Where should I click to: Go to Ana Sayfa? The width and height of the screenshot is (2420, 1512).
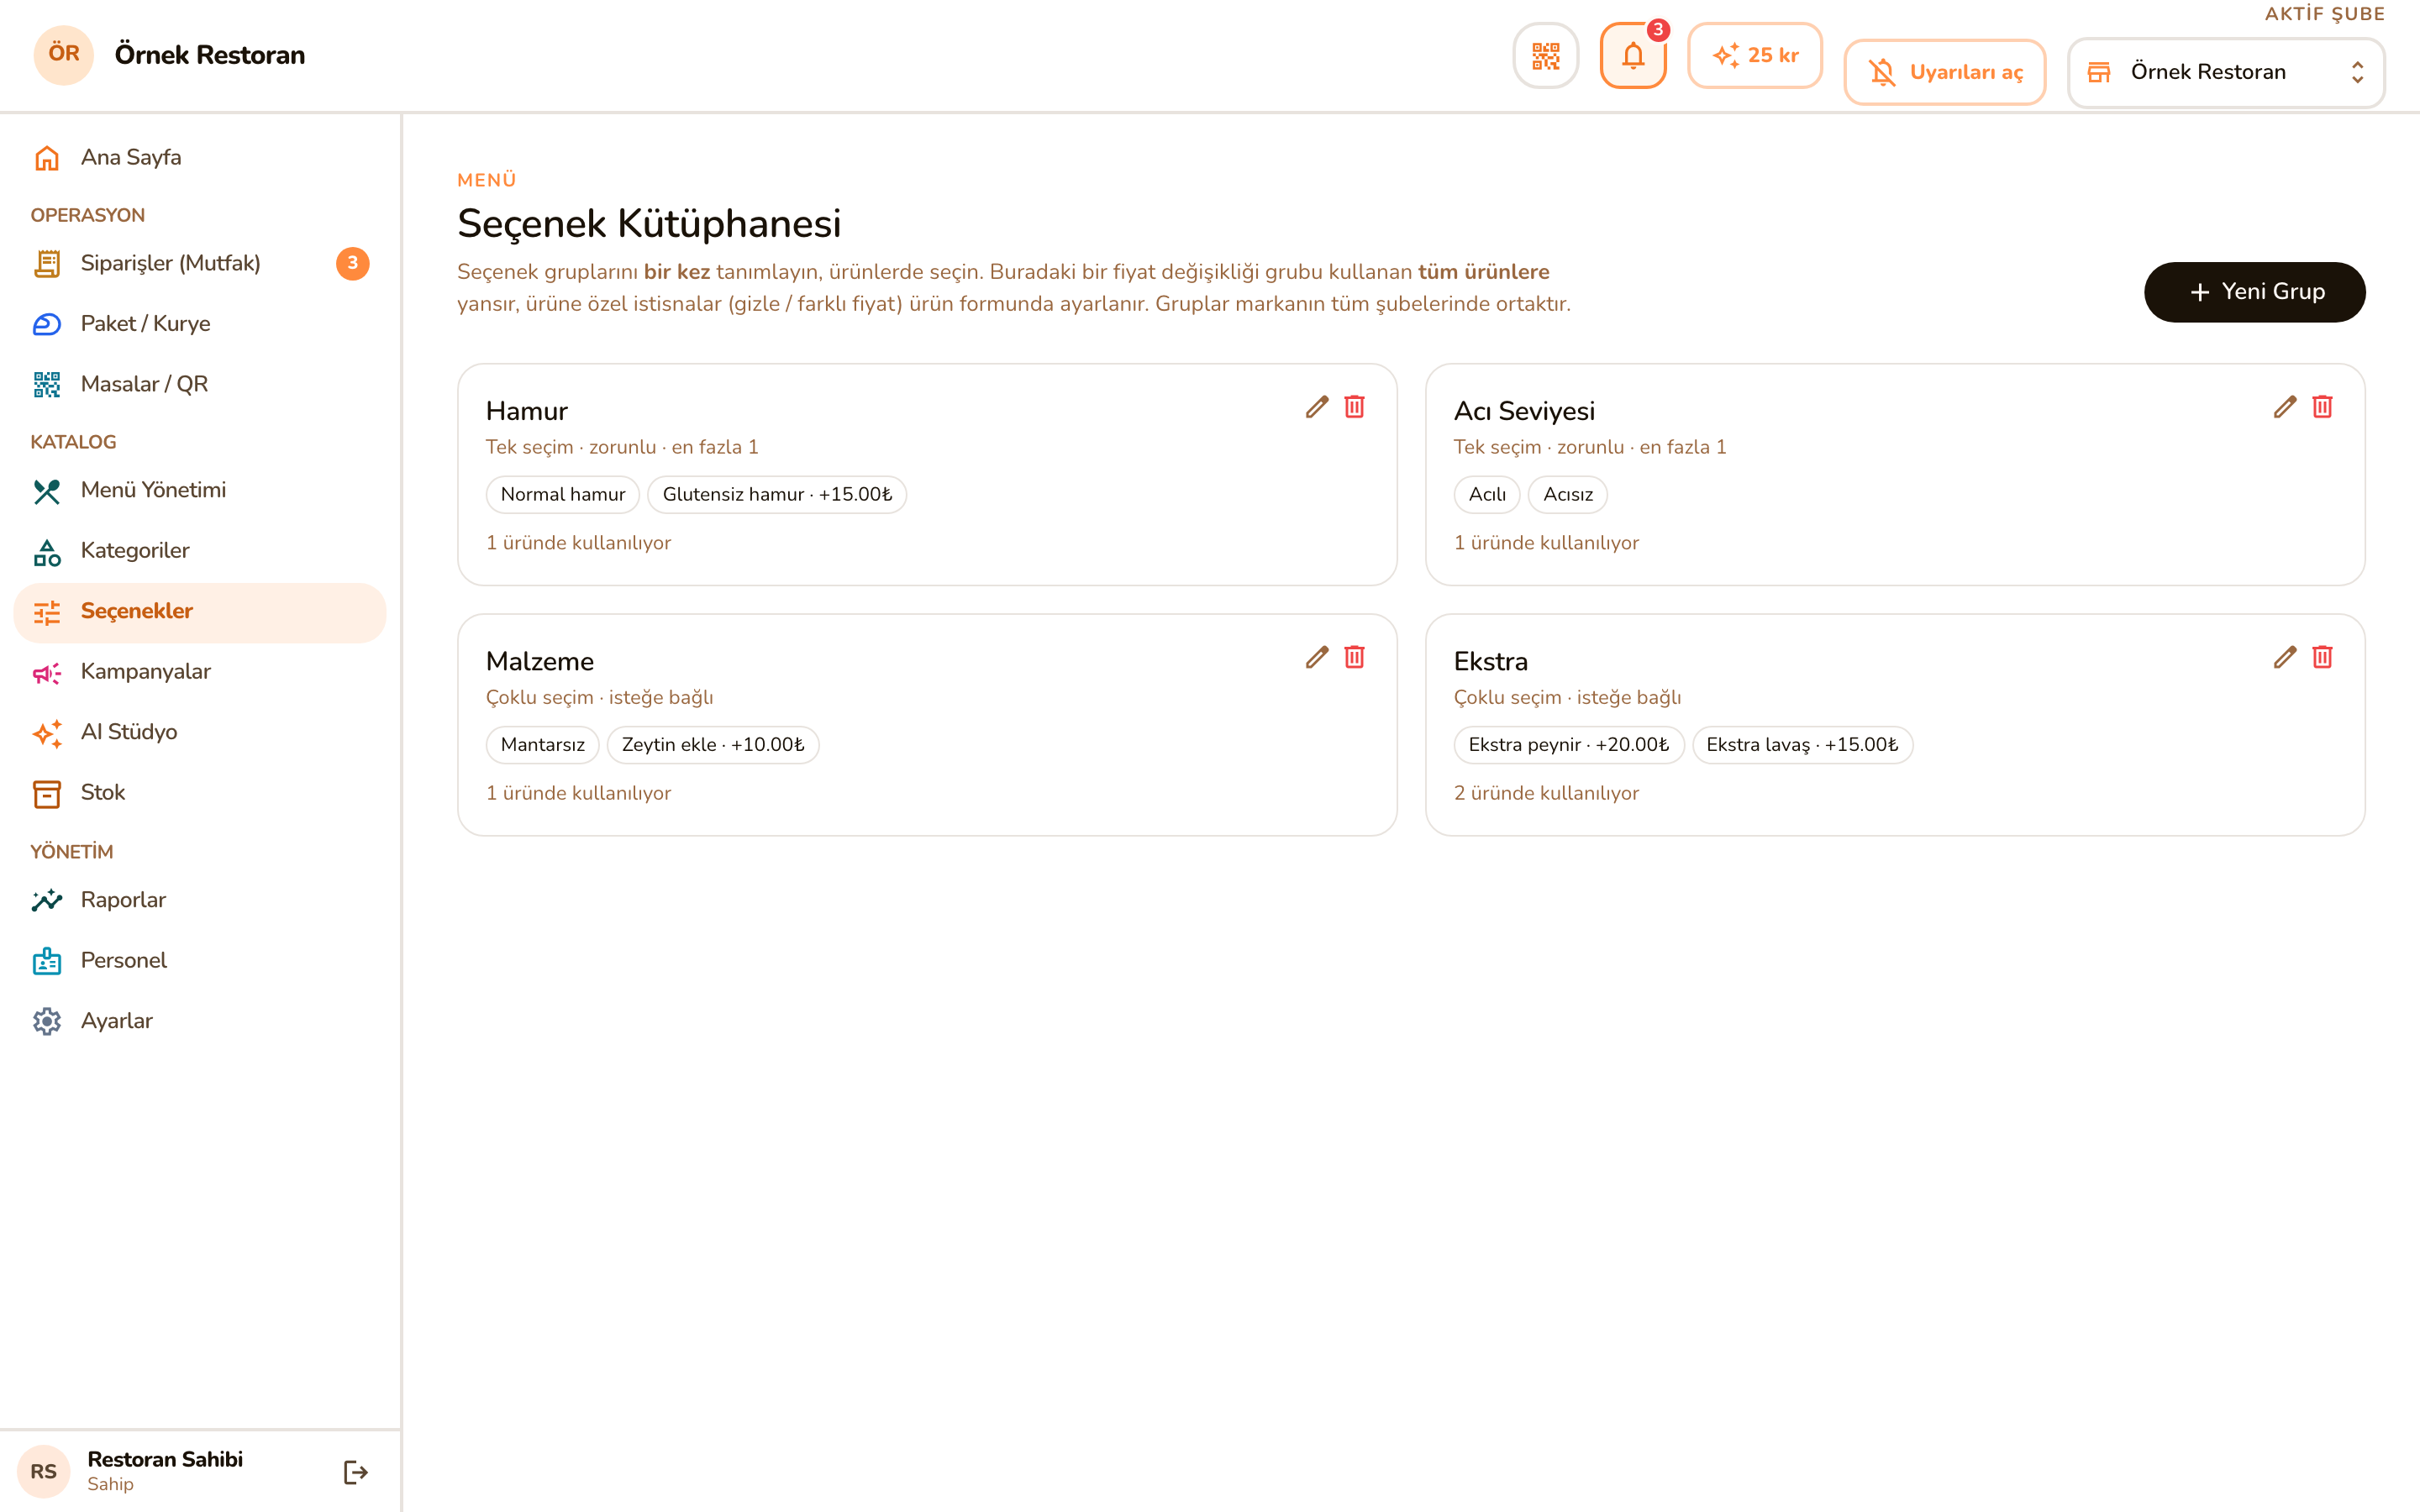pos(200,158)
